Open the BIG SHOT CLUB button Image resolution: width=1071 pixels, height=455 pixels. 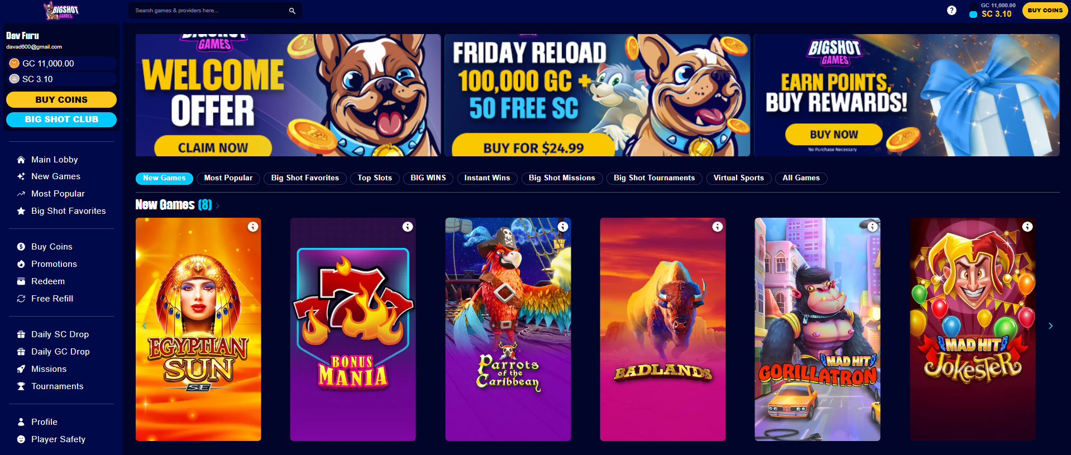(x=61, y=119)
